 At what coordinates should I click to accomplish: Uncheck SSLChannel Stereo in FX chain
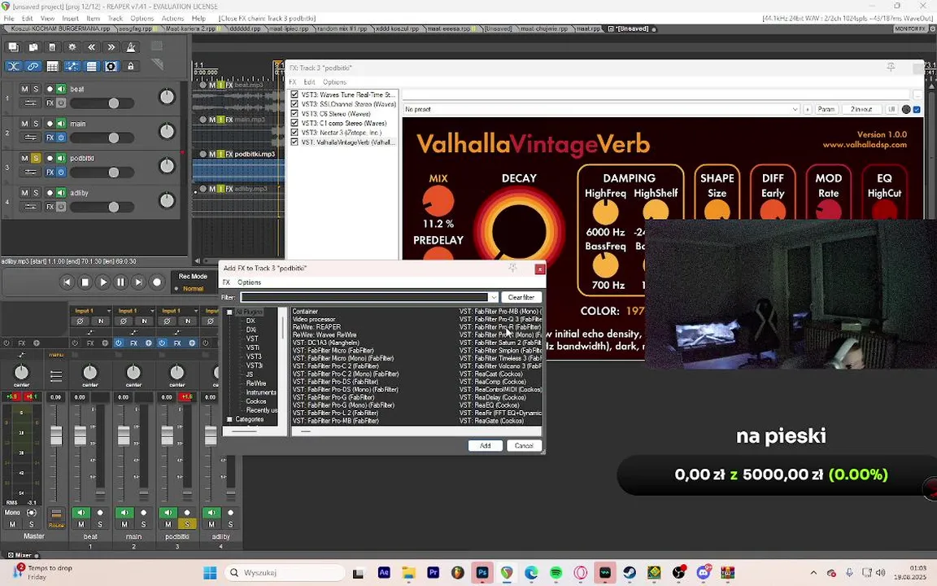294,104
